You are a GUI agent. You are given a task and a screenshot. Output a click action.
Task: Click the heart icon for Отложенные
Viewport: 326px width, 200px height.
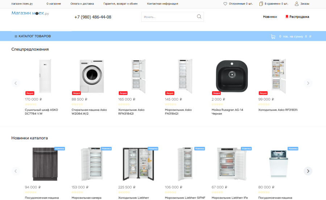tap(225, 4)
